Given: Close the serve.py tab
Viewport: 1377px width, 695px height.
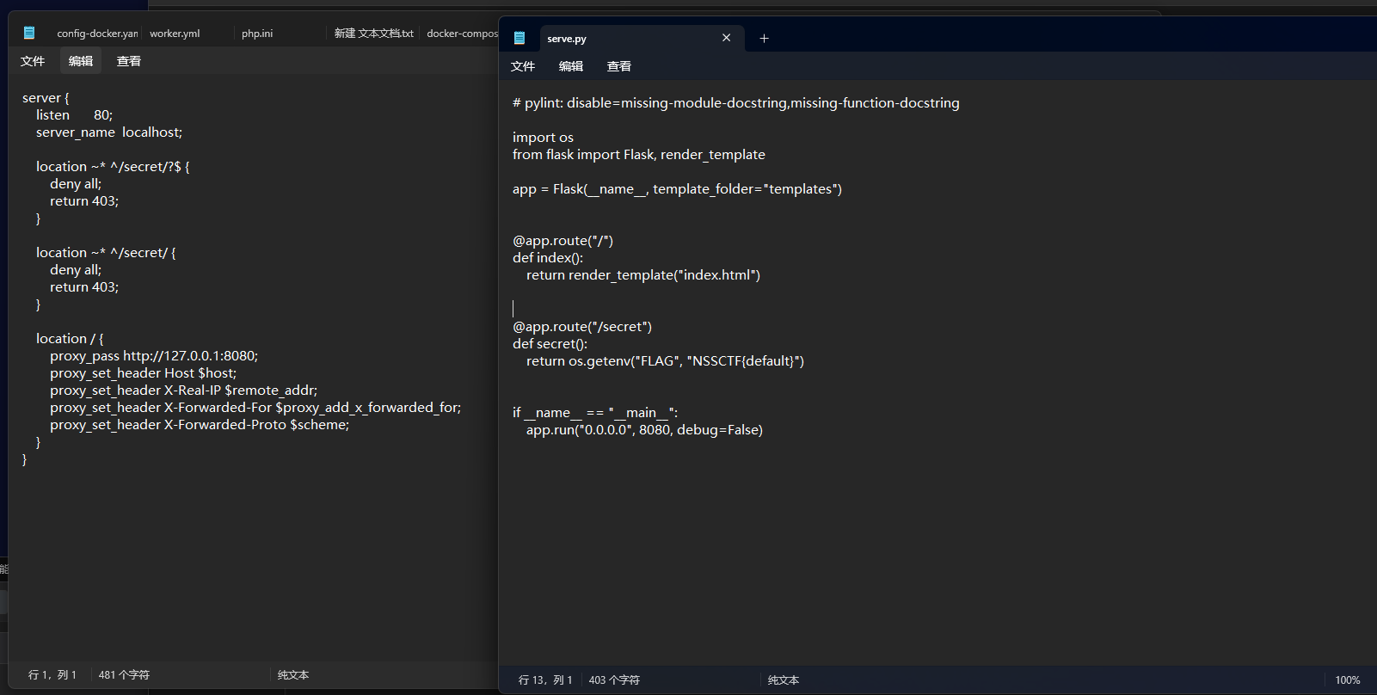Looking at the screenshot, I should (x=727, y=38).
